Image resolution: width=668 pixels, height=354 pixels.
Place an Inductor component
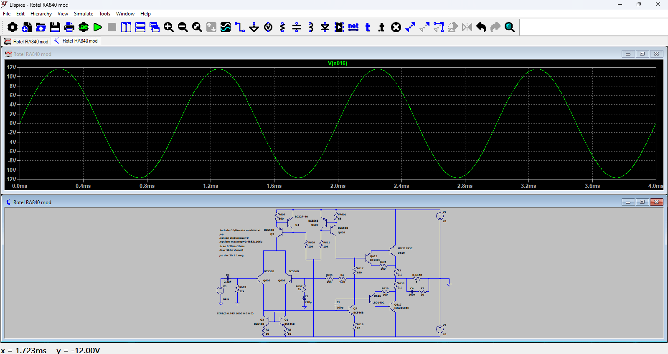pos(311,27)
